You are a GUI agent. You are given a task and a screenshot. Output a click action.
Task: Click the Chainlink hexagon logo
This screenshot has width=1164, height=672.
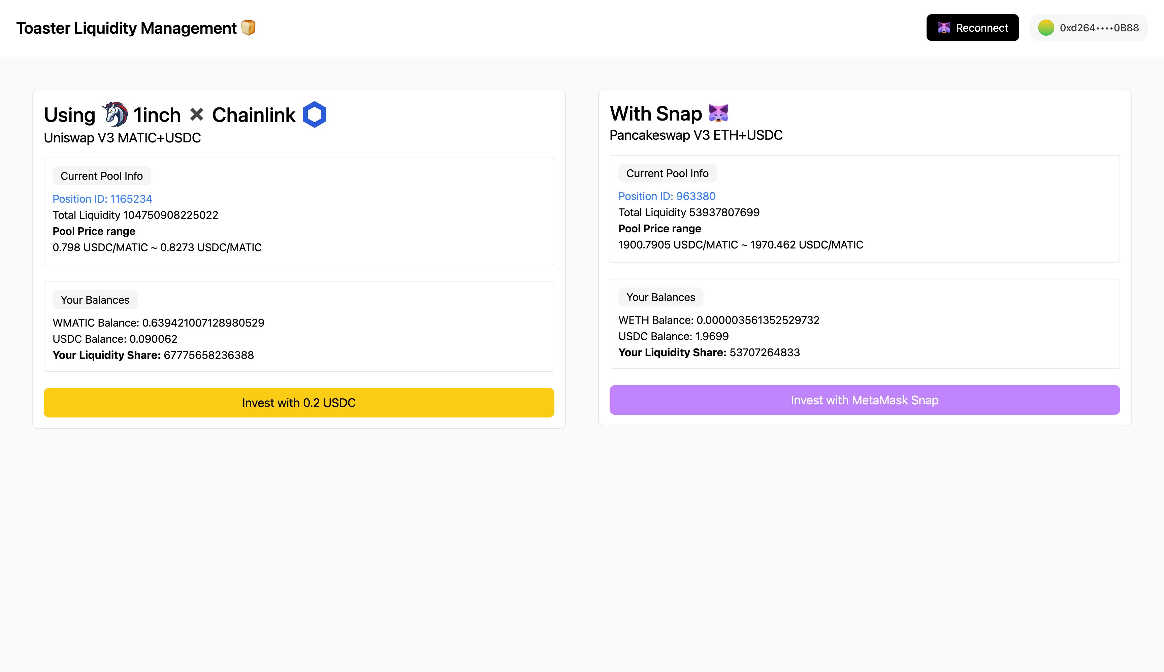315,114
